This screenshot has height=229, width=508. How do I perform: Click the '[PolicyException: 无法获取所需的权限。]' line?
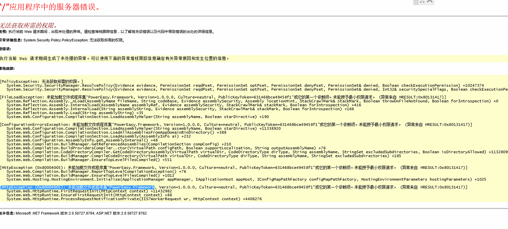click(x=42, y=81)
